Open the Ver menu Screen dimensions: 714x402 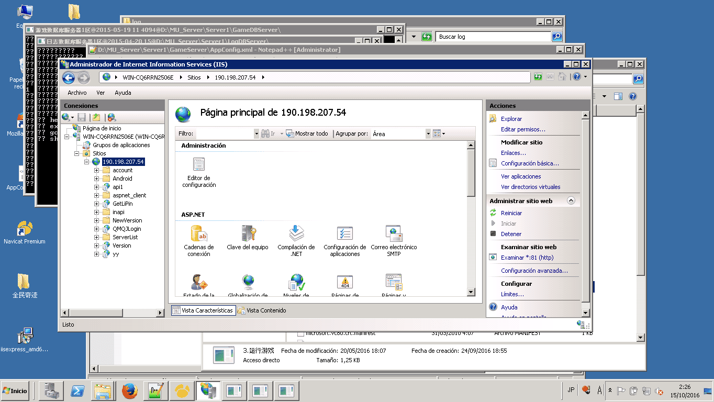[101, 93]
